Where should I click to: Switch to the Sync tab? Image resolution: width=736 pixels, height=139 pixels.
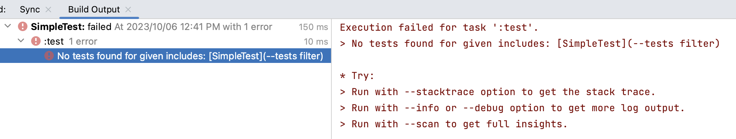coord(30,10)
